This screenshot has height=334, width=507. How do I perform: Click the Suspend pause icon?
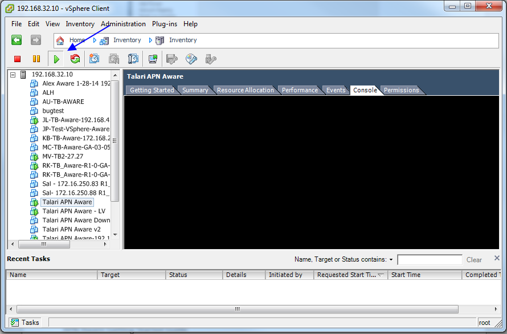point(36,59)
